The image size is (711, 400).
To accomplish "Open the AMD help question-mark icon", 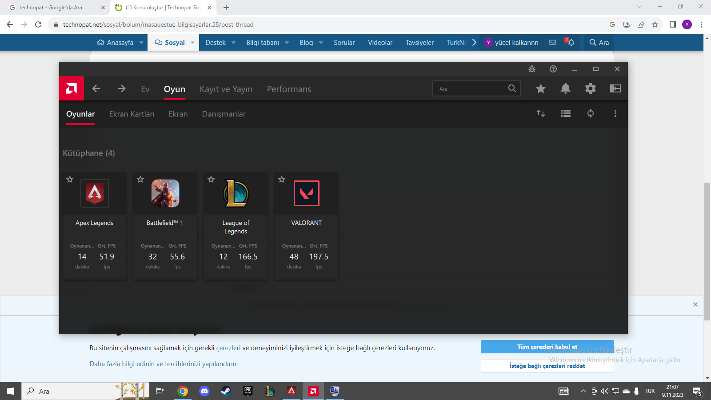I will [553, 69].
